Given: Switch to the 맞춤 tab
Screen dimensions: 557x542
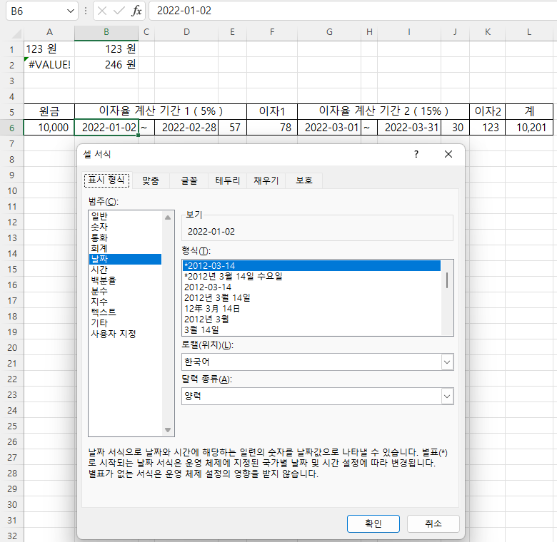Looking at the screenshot, I should [x=151, y=180].
